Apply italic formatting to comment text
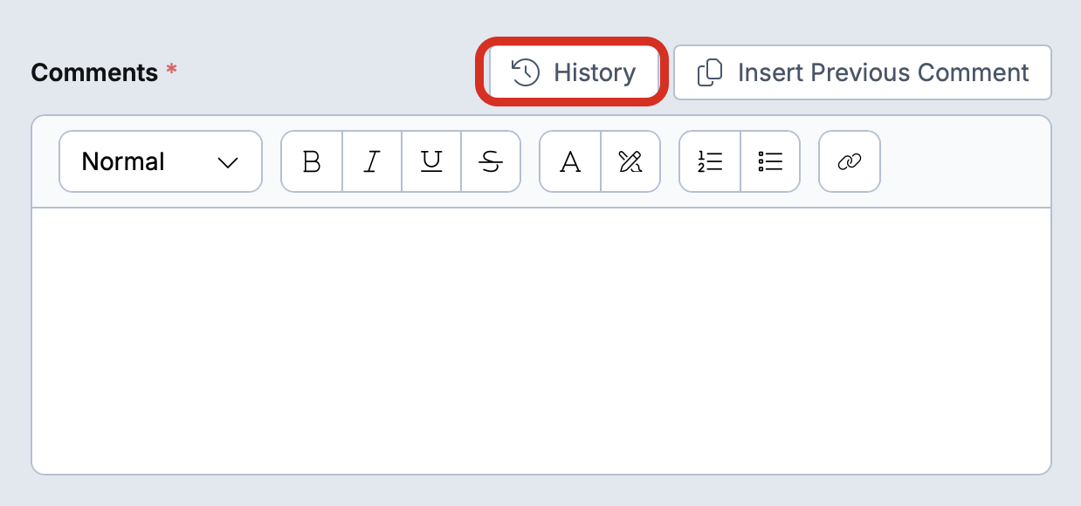The image size is (1081, 506). click(x=372, y=161)
